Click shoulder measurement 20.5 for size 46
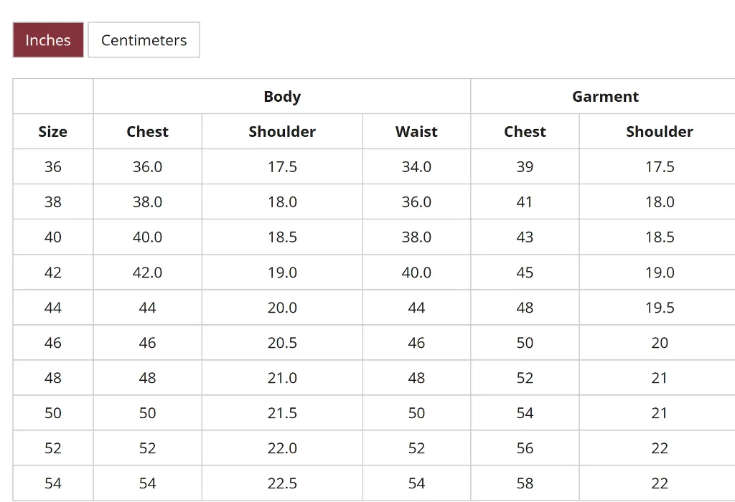This screenshot has width=735, height=502. coord(281,343)
